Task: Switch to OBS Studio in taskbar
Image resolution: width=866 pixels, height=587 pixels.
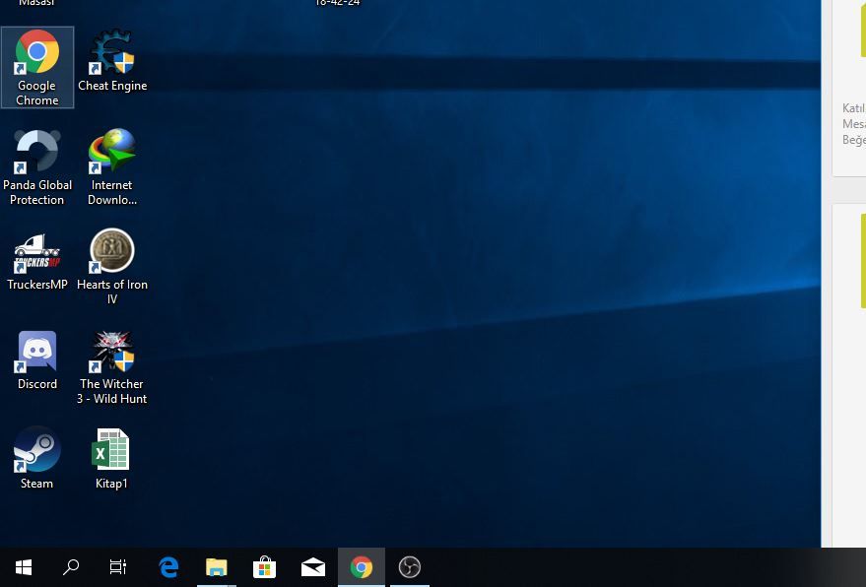Action: point(410,567)
